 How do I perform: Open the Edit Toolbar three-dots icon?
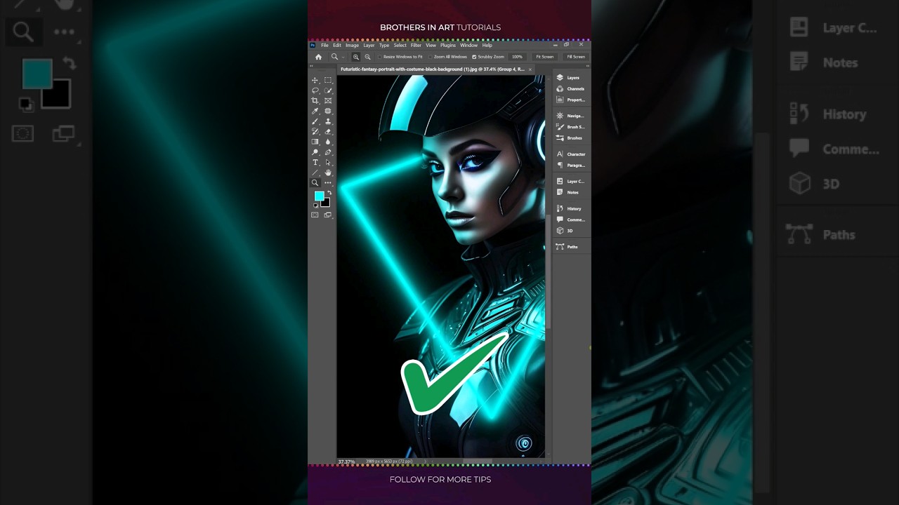click(x=328, y=182)
